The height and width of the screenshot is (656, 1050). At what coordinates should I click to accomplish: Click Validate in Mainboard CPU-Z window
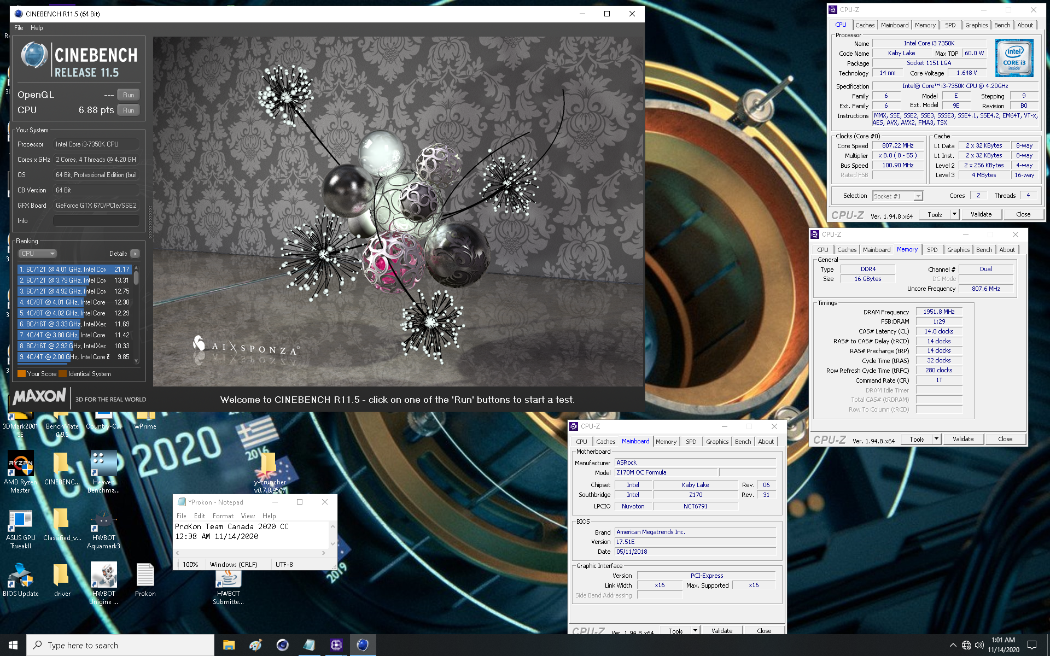coord(721,630)
